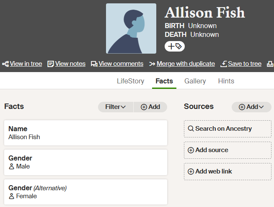Click the magnifier icon in Search on Ancestry
The height and width of the screenshot is (207, 274).
point(191,129)
